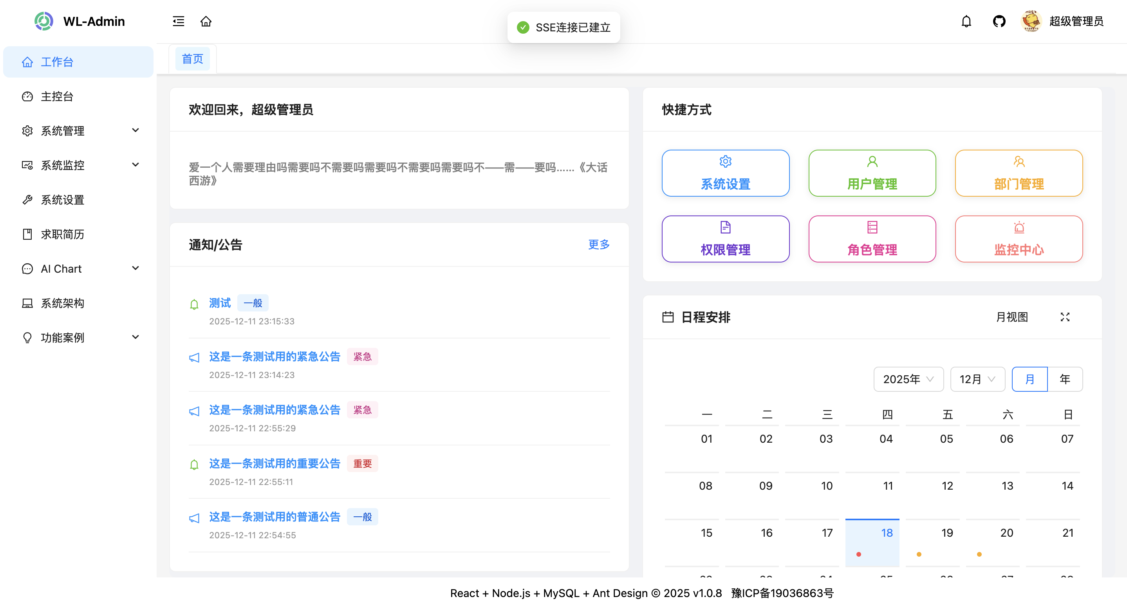Open announcement 这是一条测试用的重要公告
Viewport: 1127px width, 608px height.
[x=275, y=463]
